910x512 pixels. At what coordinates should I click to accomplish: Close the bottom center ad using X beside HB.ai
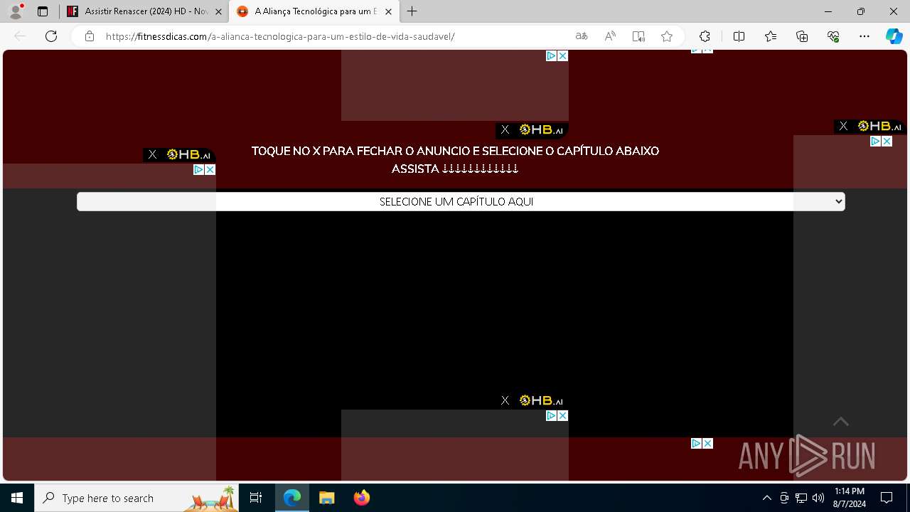[x=505, y=400]
